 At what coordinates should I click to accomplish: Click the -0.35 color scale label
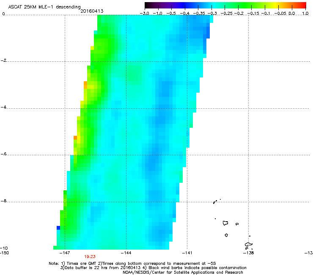(x=199, y=14)
